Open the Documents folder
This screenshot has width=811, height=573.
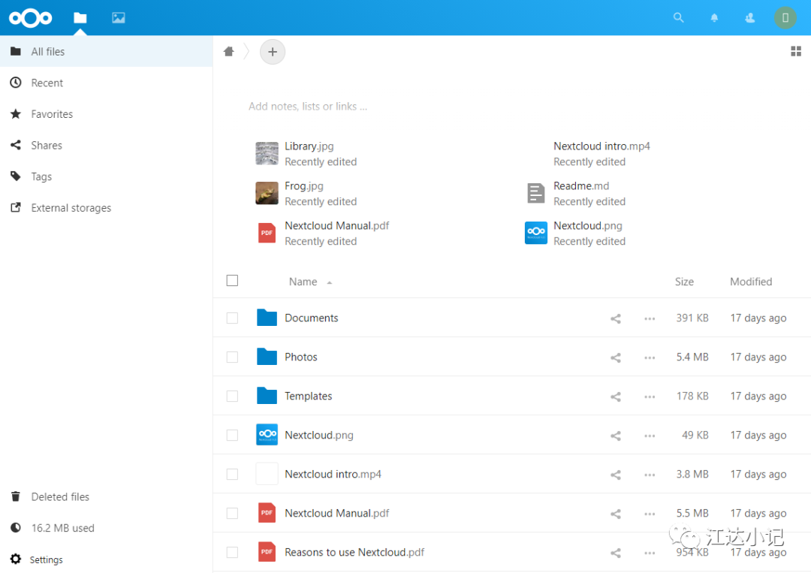(312, 318)
